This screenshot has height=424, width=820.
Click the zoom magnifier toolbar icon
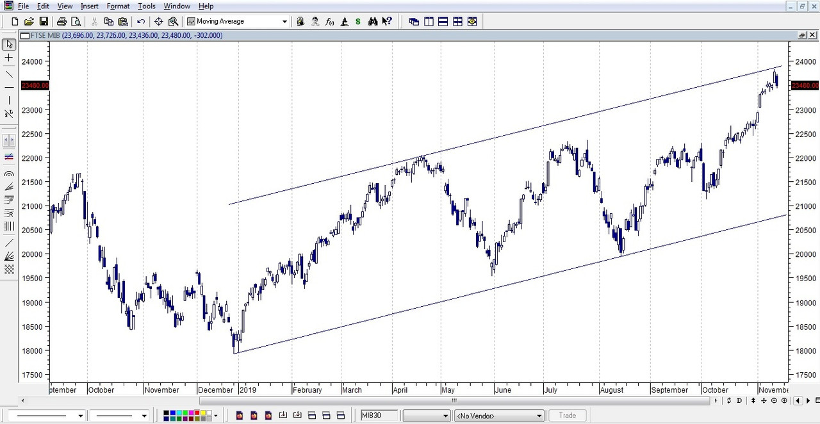173,21
